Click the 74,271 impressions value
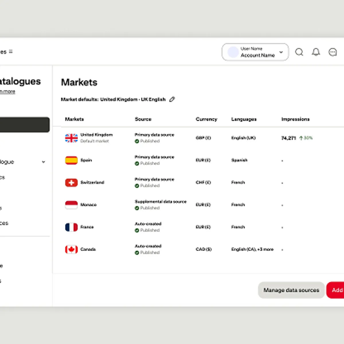The image size is (344, 344). pyautogui.click(x=288, y=138)
